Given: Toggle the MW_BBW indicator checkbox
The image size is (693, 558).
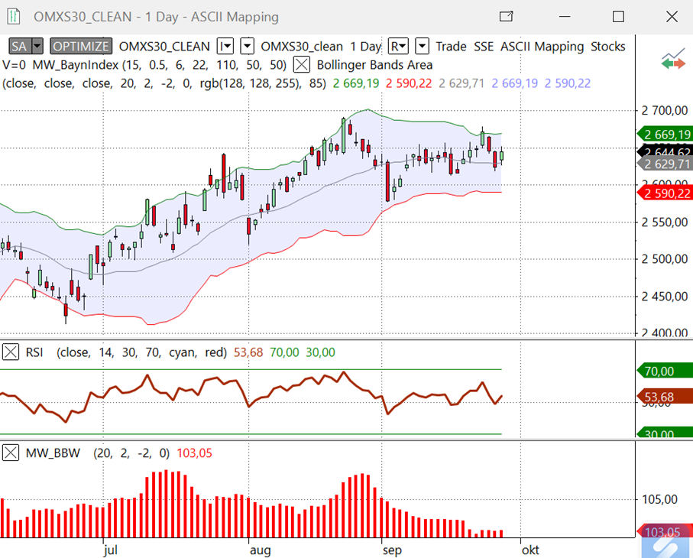Looking at the screenshot, I should click(x=11, y=453).
